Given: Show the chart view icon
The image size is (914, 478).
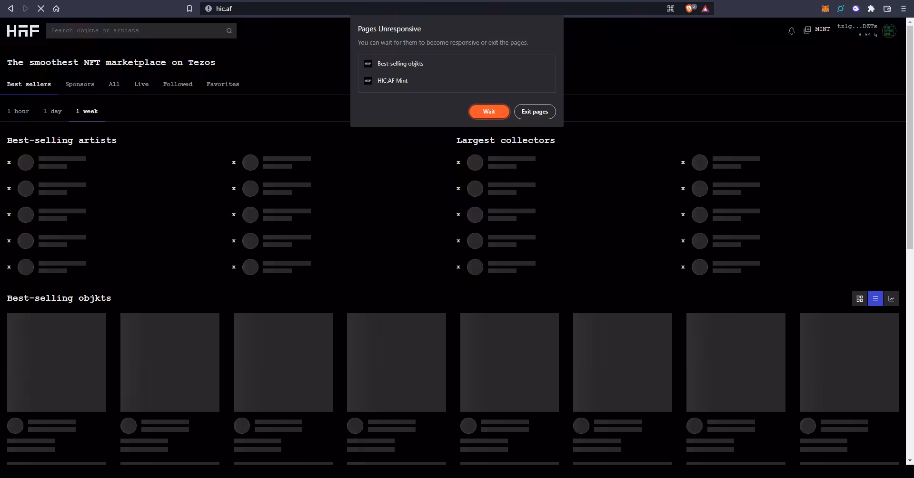Looking at the screenshot, I should [891, 298].
